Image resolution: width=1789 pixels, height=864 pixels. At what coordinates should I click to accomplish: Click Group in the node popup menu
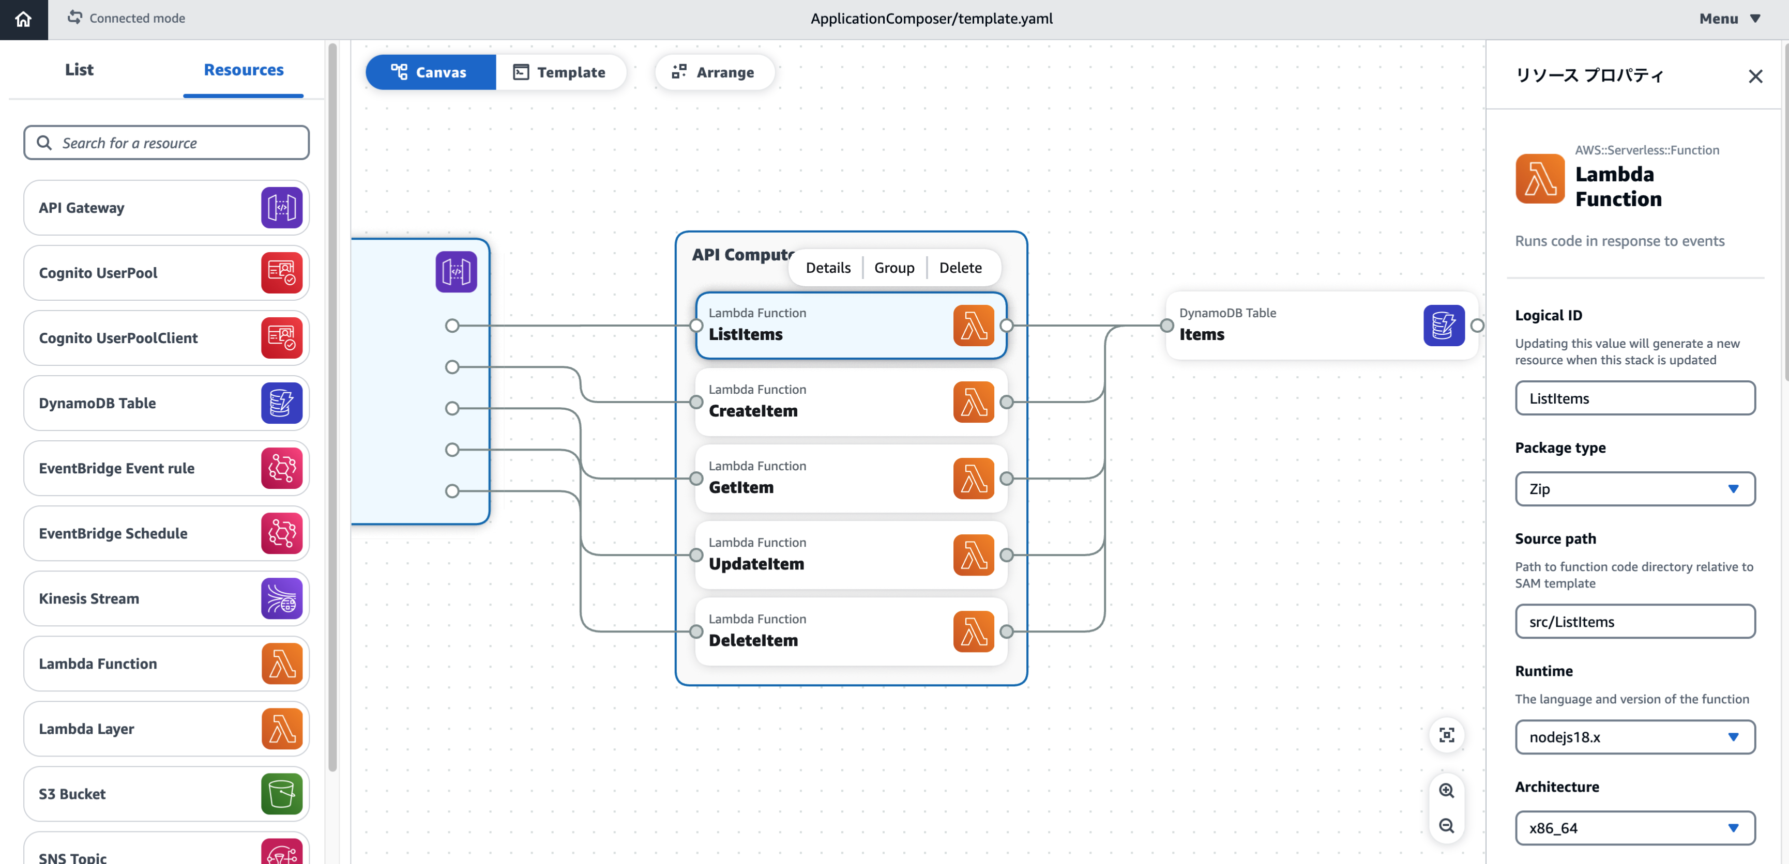pos(894,268)
